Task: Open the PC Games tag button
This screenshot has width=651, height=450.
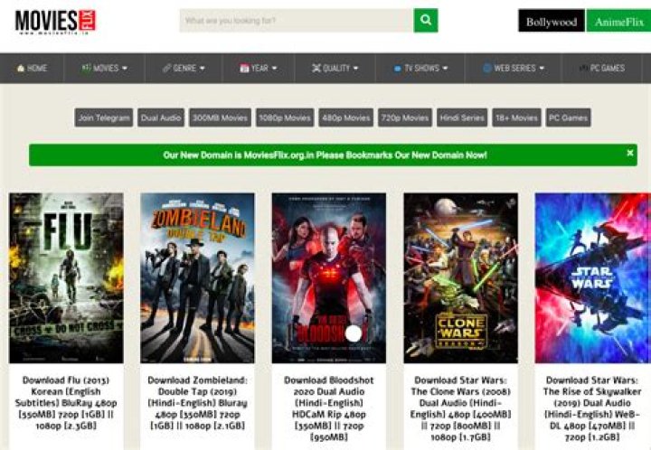Action: tap(568, 117)
